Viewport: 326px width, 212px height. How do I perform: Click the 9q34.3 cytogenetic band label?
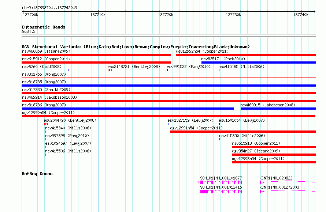(29, 31)
